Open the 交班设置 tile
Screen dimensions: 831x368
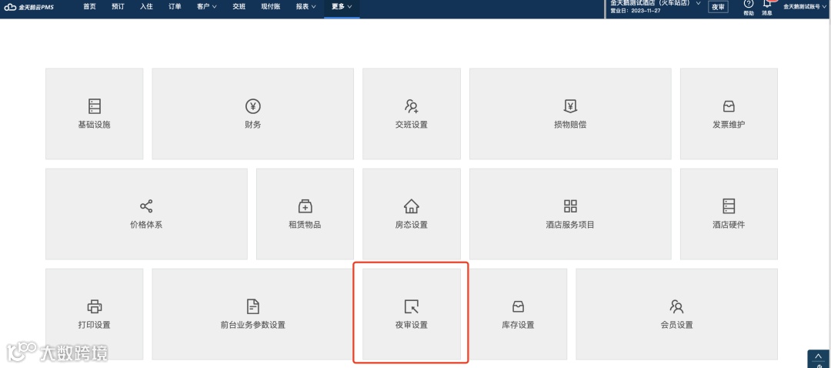click(411, 113)
